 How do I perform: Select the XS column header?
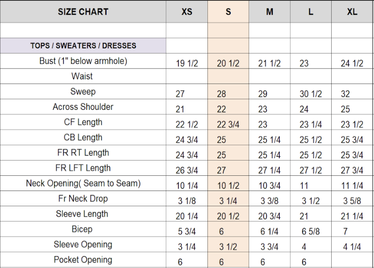click(187, 12)
